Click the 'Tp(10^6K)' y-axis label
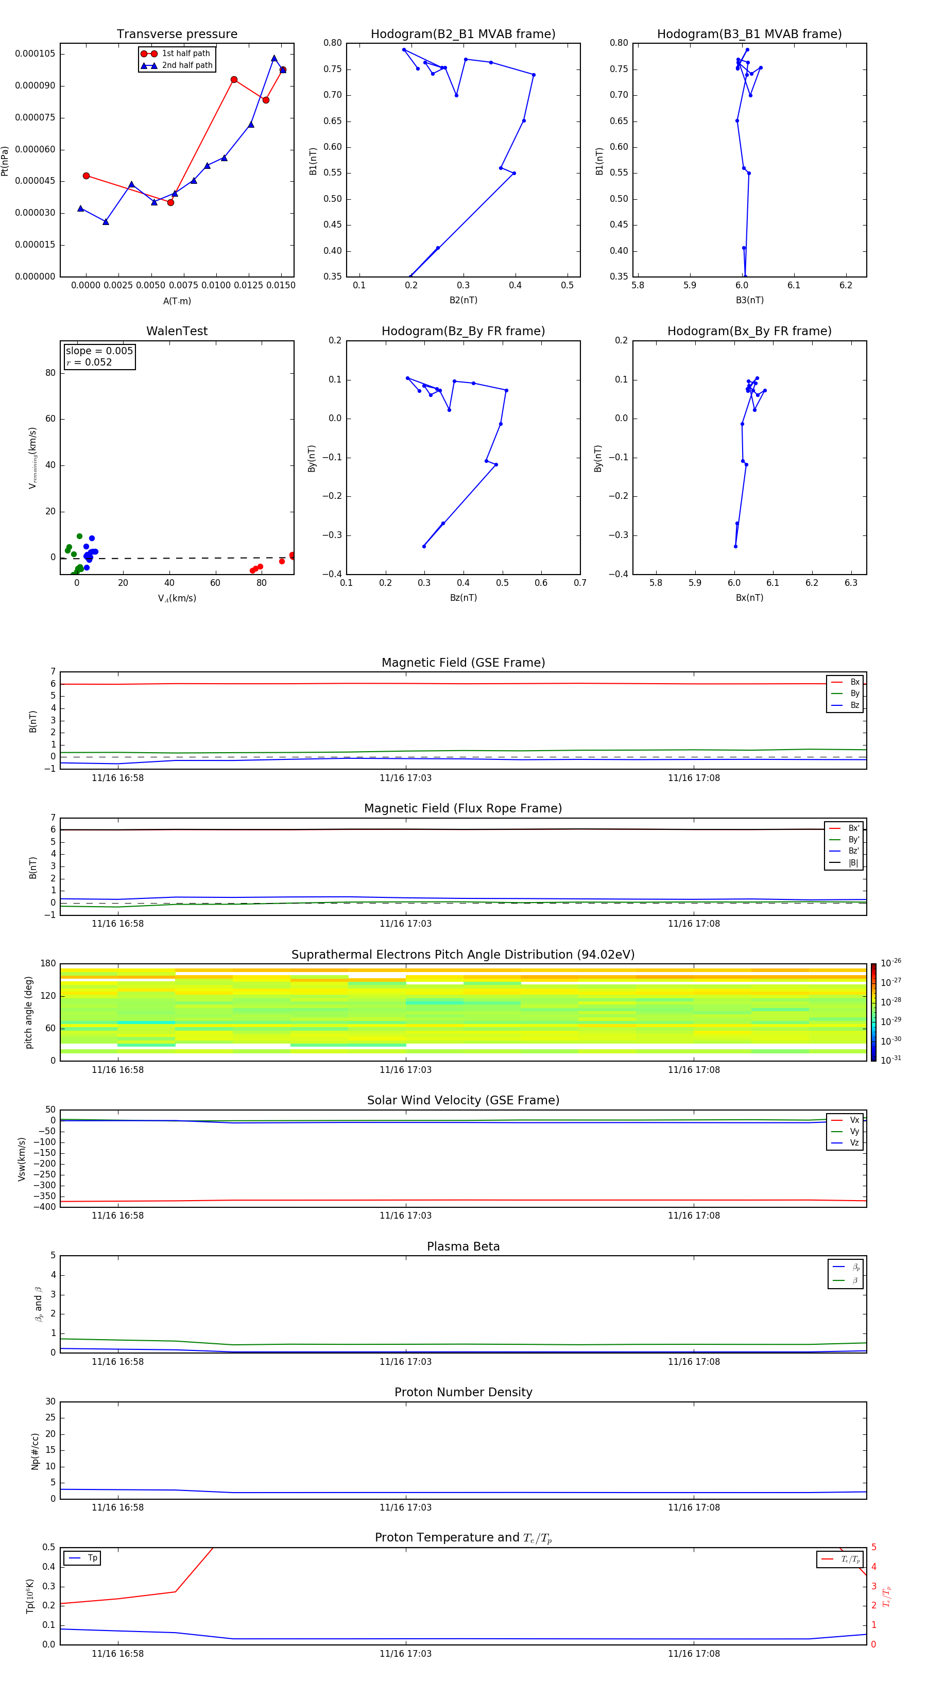927x1699 pixels. (30, 1596)
